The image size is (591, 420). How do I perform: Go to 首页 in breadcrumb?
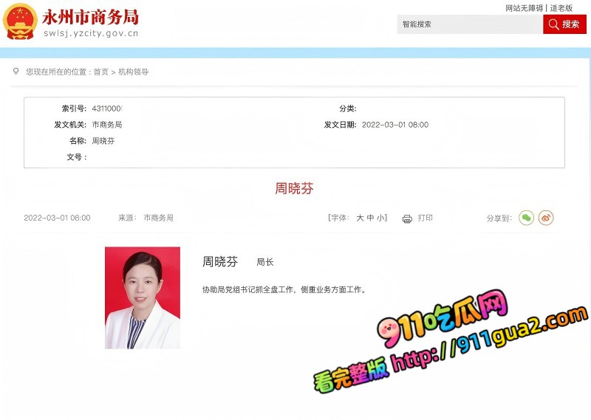[101, 72]
